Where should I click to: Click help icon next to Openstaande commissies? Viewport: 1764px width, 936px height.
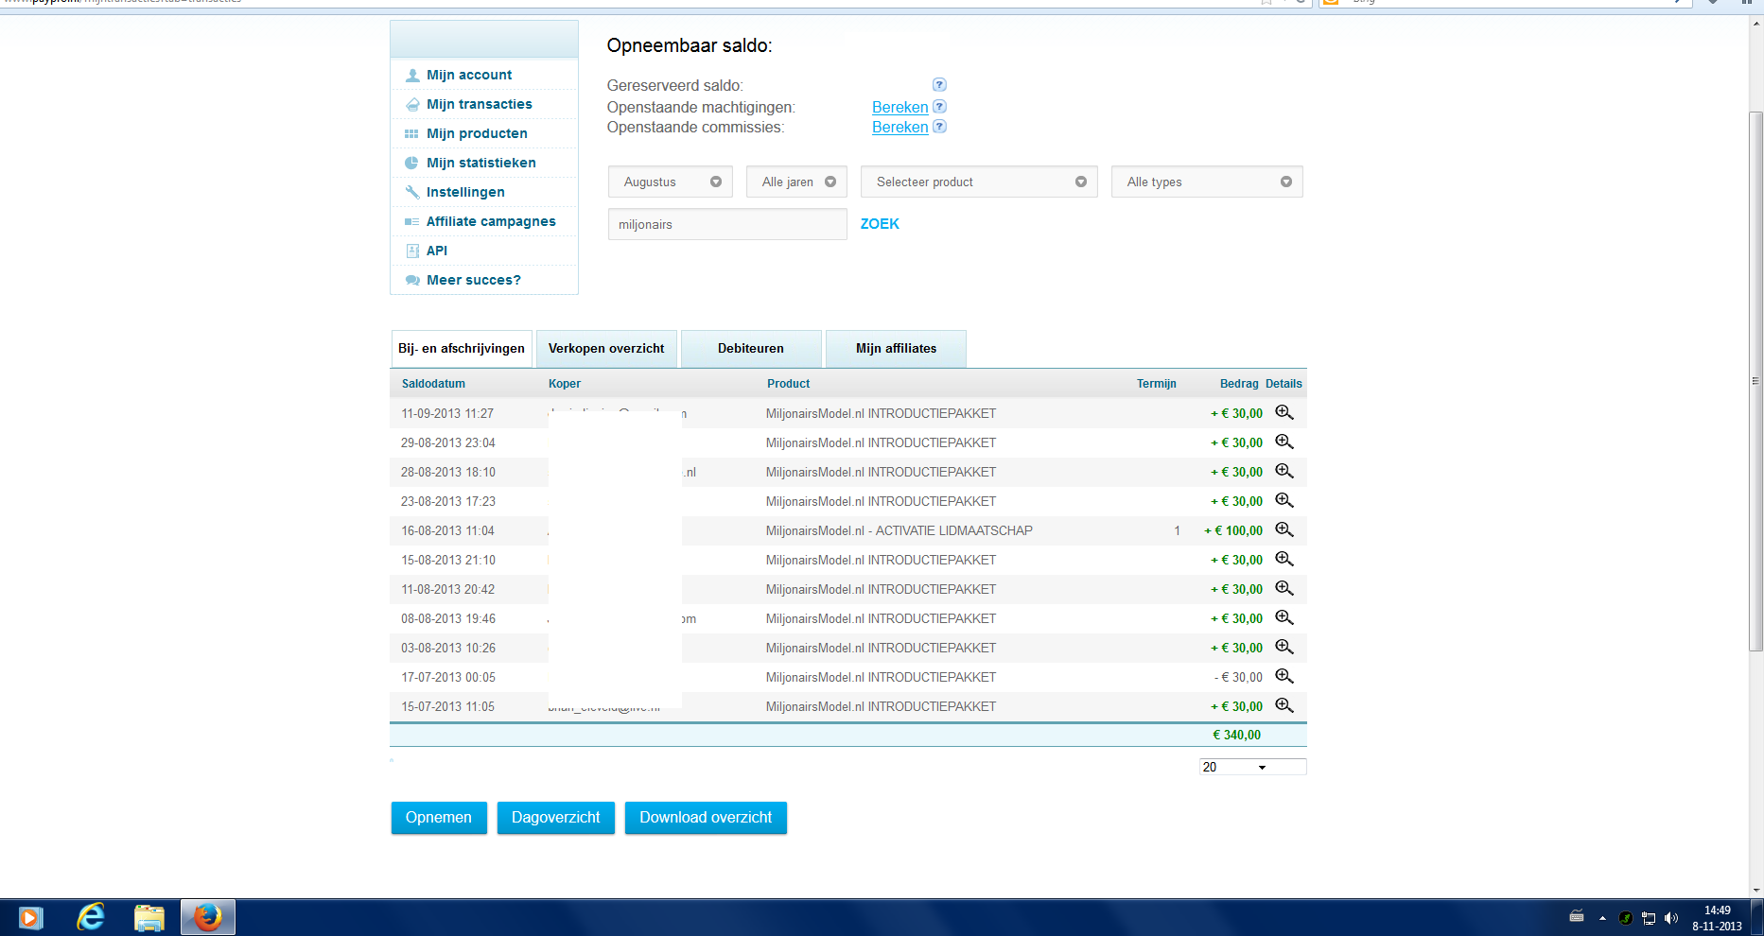pyautogui.click(x=939, y=126)
